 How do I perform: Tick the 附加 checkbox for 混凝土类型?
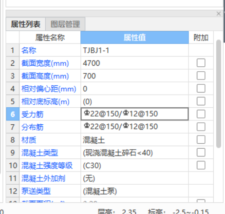(x=201, y=153)
